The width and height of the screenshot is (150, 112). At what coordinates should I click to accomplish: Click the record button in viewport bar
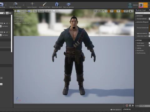pos(127,105)
